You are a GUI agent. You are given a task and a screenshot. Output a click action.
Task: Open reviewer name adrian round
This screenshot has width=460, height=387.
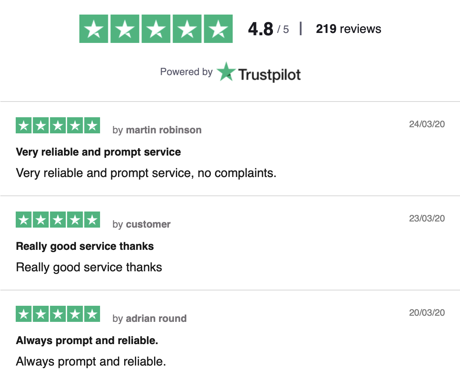coord(156,318)
